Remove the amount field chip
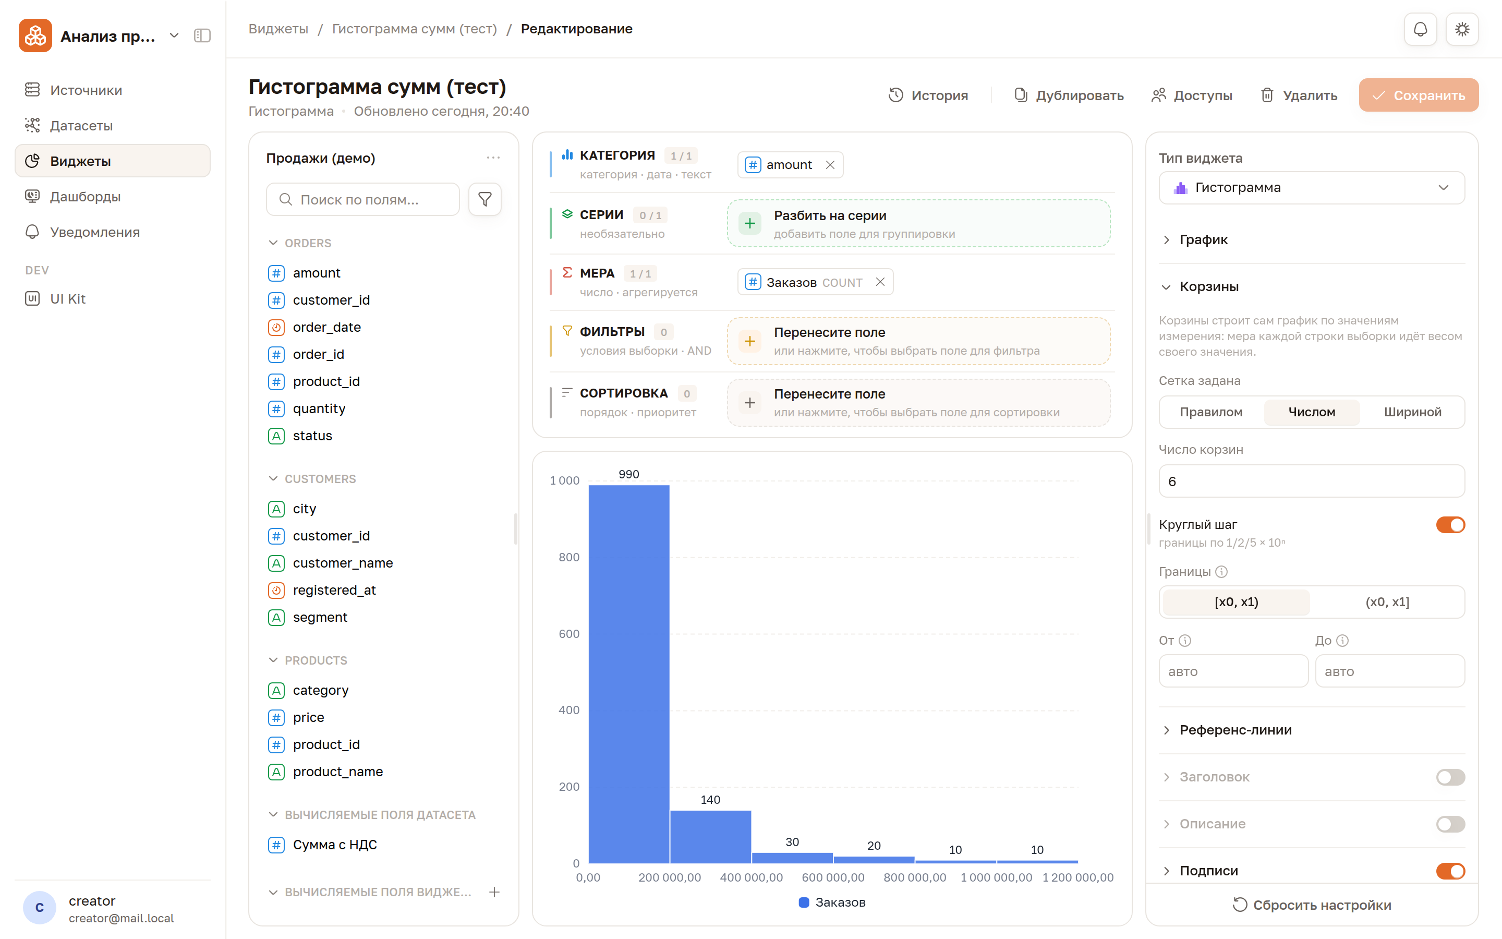1502x939 pixels. (x=830, y=164)
